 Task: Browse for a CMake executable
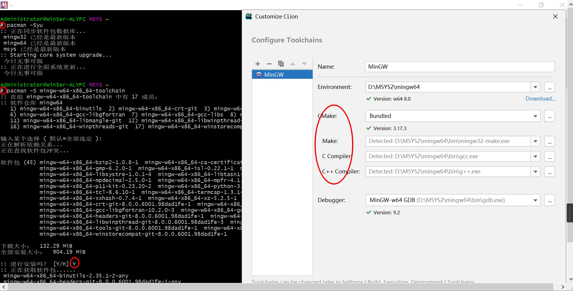pos(549,116)
